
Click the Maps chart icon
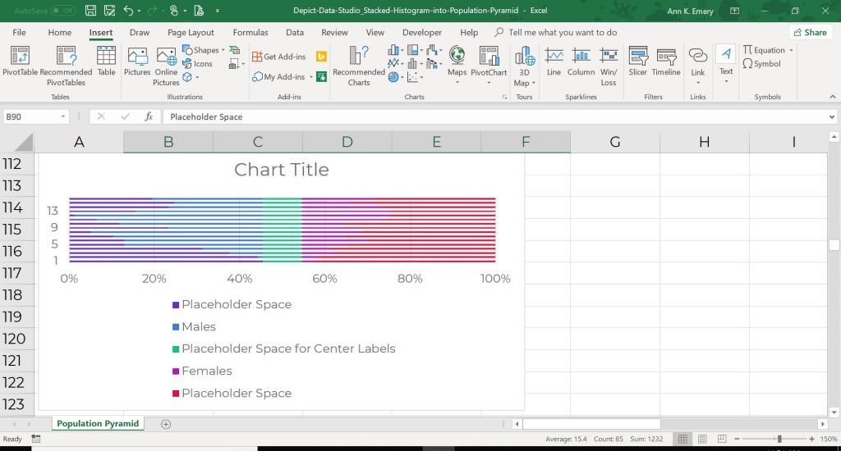(457, 65)
